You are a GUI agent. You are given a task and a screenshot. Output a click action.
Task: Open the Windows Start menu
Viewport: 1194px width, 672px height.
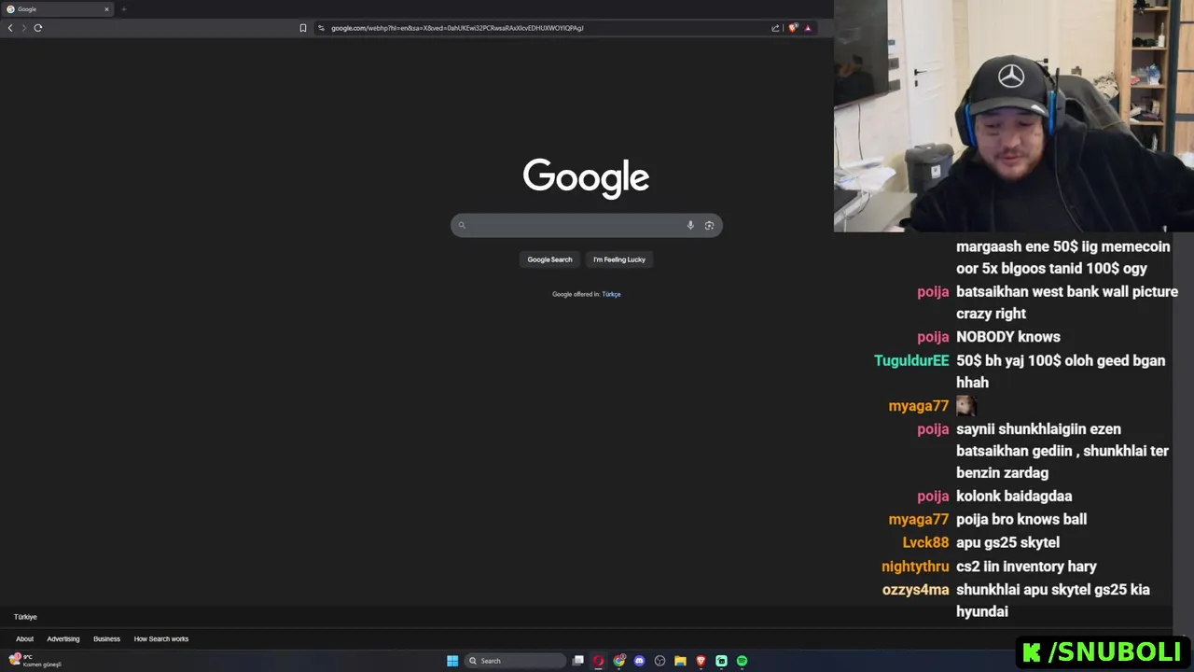point(452,661)
